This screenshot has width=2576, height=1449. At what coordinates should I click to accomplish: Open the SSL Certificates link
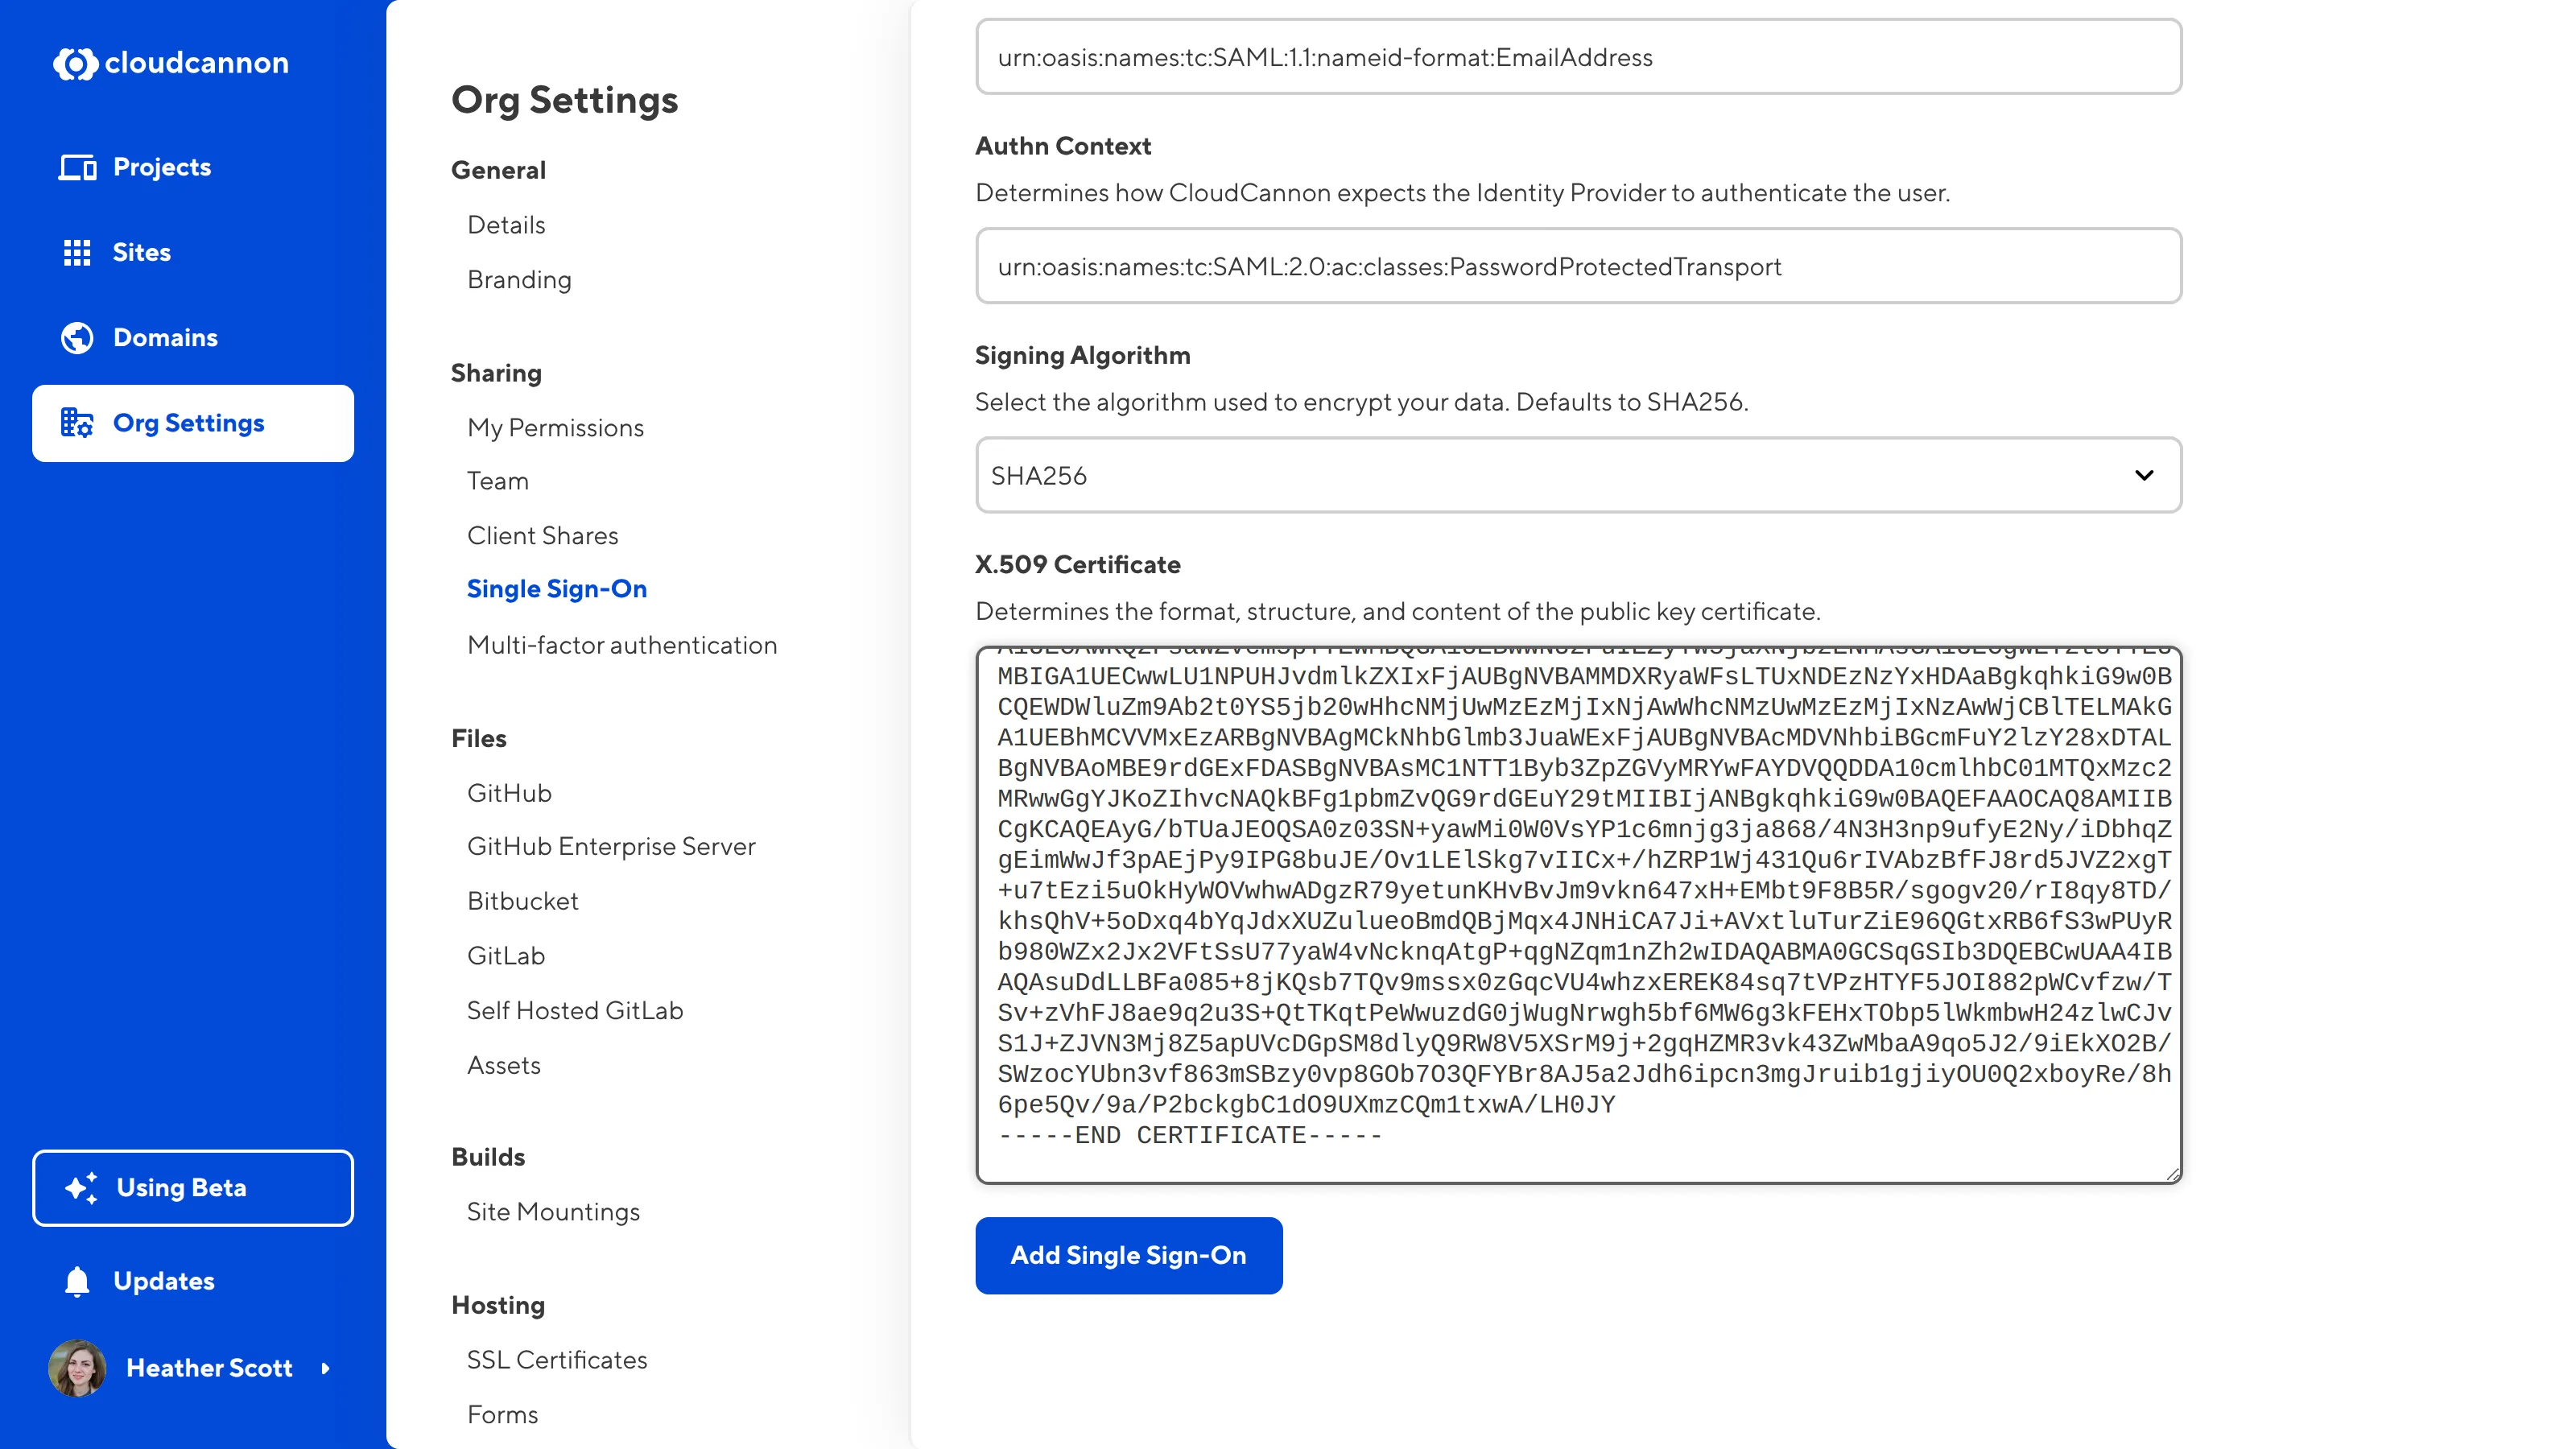click(x=557, y=1360)
